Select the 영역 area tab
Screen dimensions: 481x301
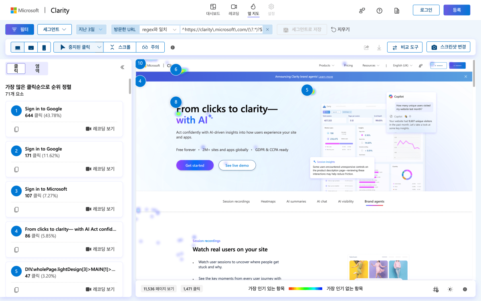[37, 69]
